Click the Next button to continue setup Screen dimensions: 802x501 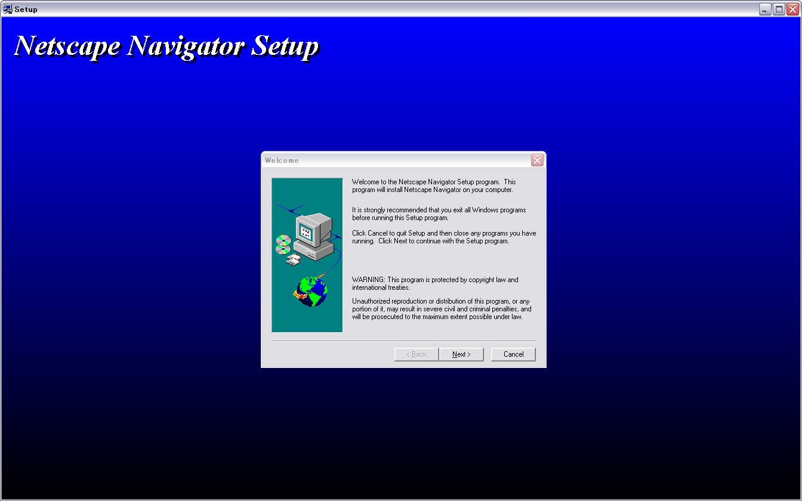pyautogui.click(x=461, y=354)
